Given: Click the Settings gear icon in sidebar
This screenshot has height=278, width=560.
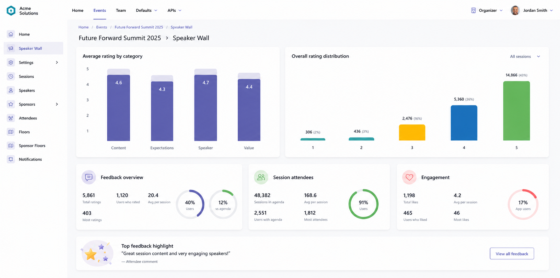Looking at the screenshot, I should coord(11,63).
